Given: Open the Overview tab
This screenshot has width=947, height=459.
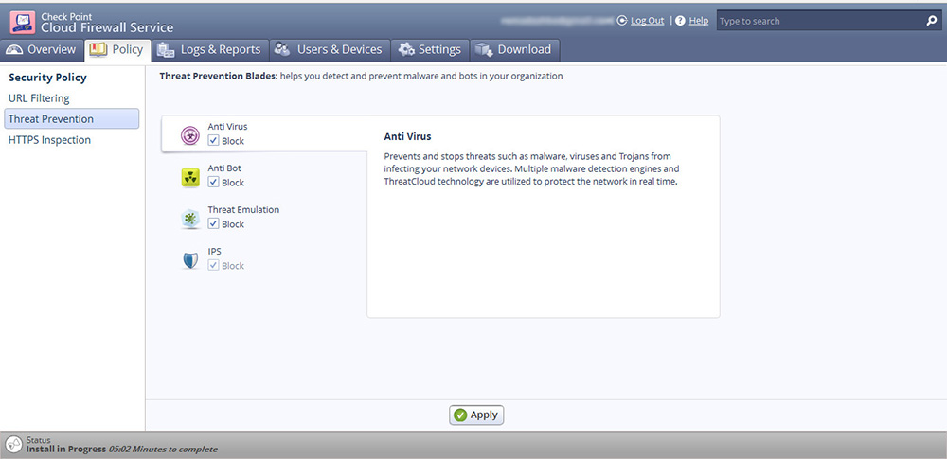Looking at the screenshot, I should (x=41, y=50).
